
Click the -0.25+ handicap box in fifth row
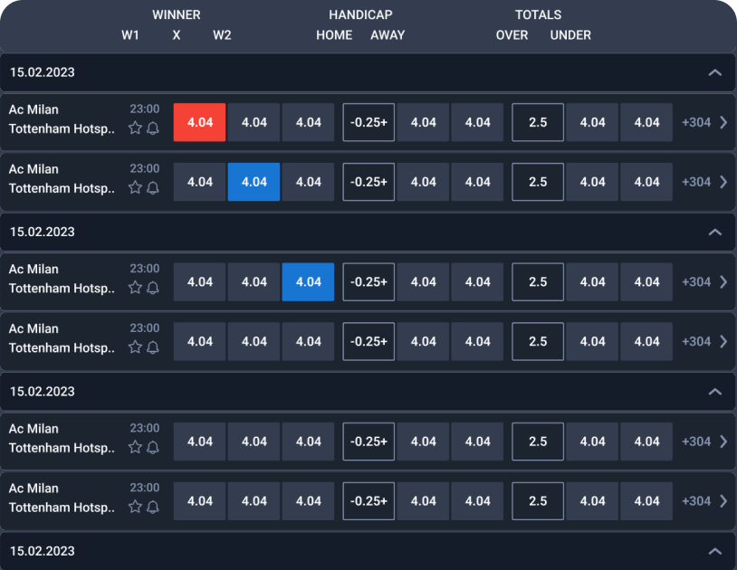368,442
